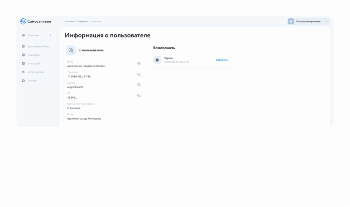Click the second Название breadcrumb
The image size is (350, 207).
click(83, 21)
